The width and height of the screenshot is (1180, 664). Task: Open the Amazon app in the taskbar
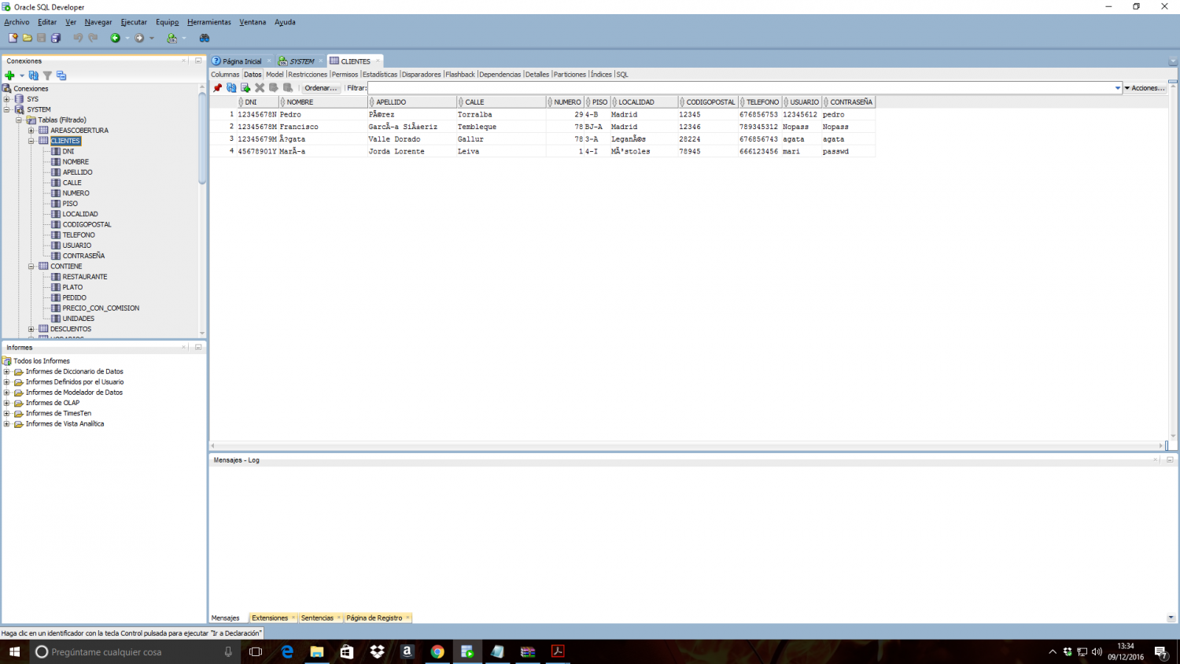(407, 651)
